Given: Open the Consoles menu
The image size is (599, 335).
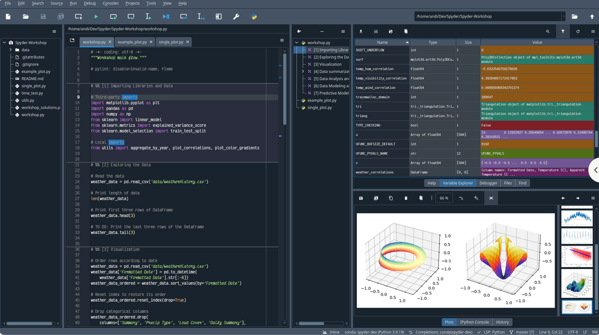Looking at the screenshot, I should point(110,3).
